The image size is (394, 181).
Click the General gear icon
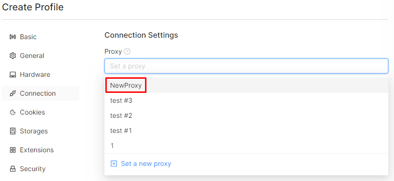[13, 56]
